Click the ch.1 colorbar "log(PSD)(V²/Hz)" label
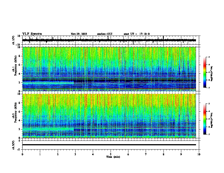 212,74
